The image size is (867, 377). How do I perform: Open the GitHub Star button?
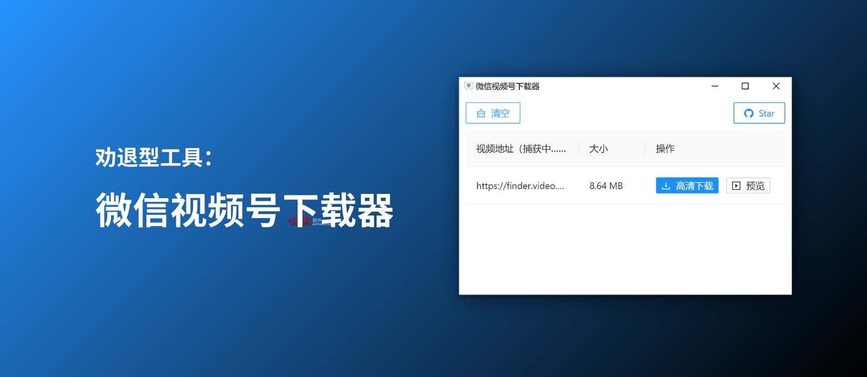759,113
